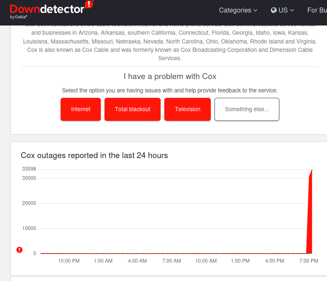327x281 pixels.
Task: Click the chevron arrow next to Categories
Action: (x=255, y=10)
